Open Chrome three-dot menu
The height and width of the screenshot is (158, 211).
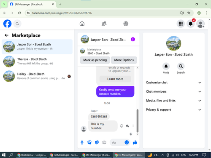point(206,13)
